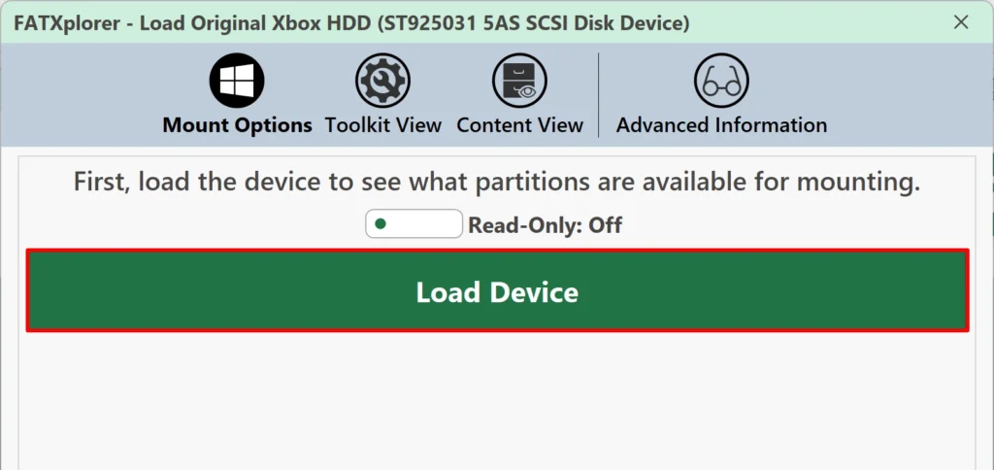Switch to the Mount Options label
Viewport: 994px width, 470px height.
coord(237,125)
